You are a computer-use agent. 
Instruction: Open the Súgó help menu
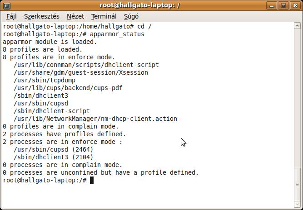[131, 16]
